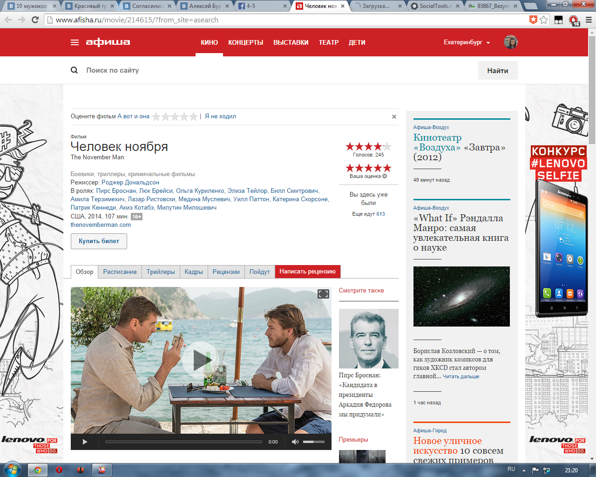Screen dimensions: 596x477
Task: Open actress Ольга Куриленко link
Action: [x=200, y=191]
